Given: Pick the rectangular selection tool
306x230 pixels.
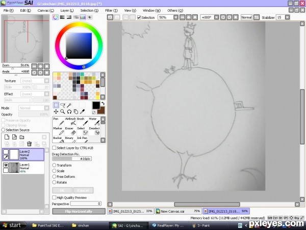Looking at the screenshot, I should point(56,105).
